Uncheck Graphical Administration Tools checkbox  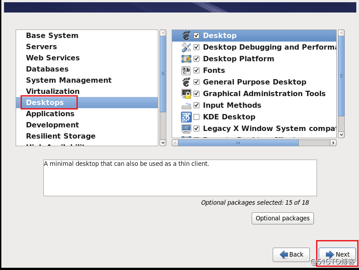pyautogui.click(x=196, y=94)
